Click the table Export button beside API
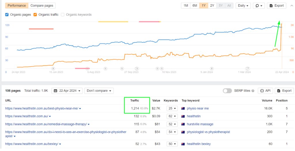The image size is (295, 151). [x=284, y=91]
